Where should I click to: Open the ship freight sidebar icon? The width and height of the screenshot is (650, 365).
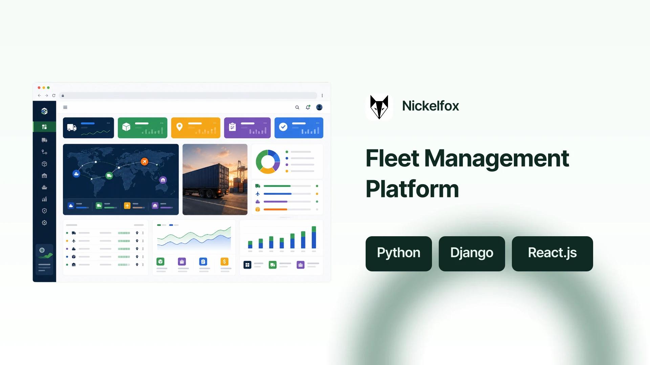[44, 187]
